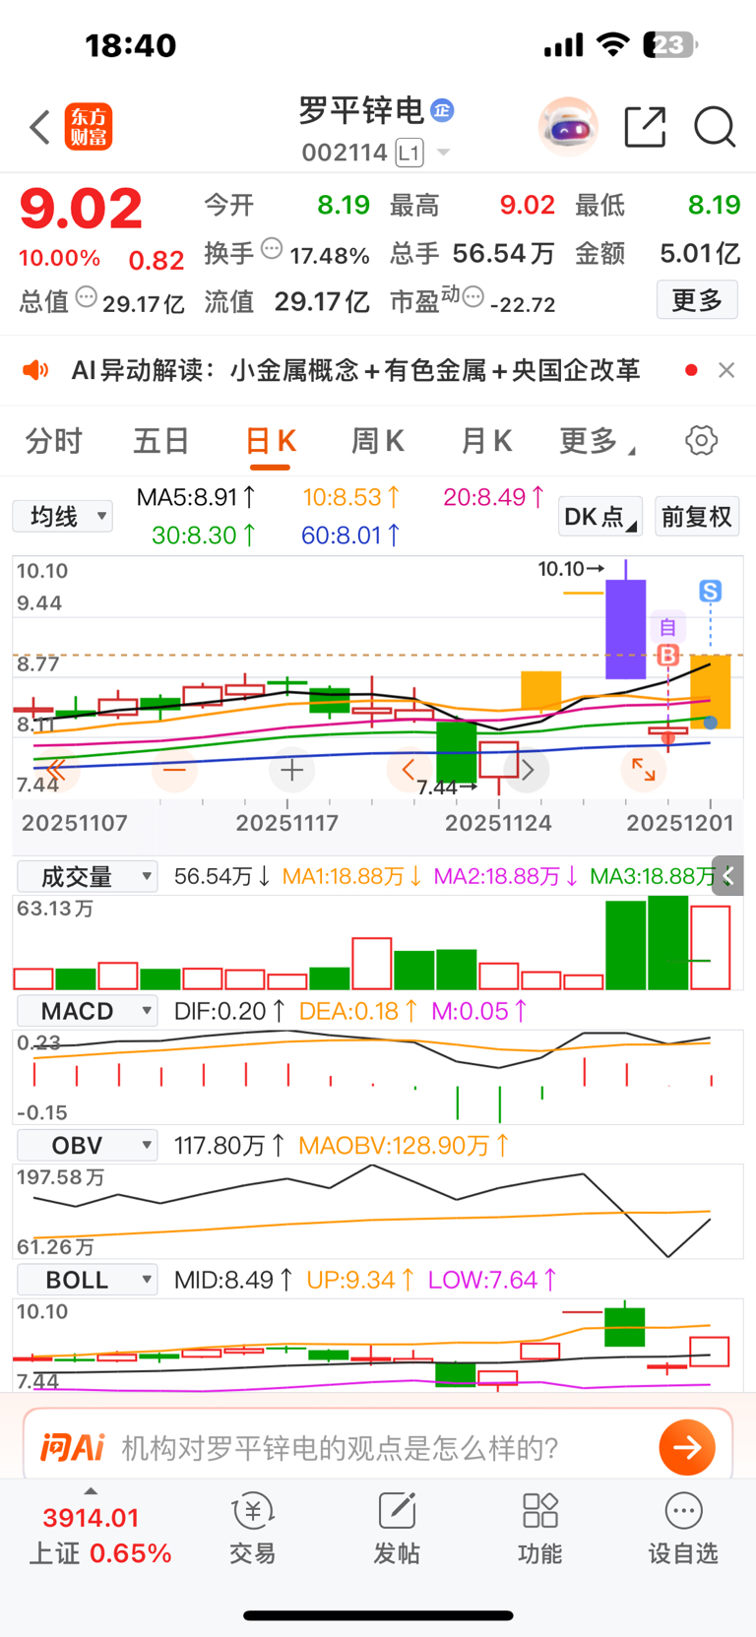This screenshot has width=756, height=1637.
Task: Open the DK点 dropdown
Action: [x=600, y=516]
